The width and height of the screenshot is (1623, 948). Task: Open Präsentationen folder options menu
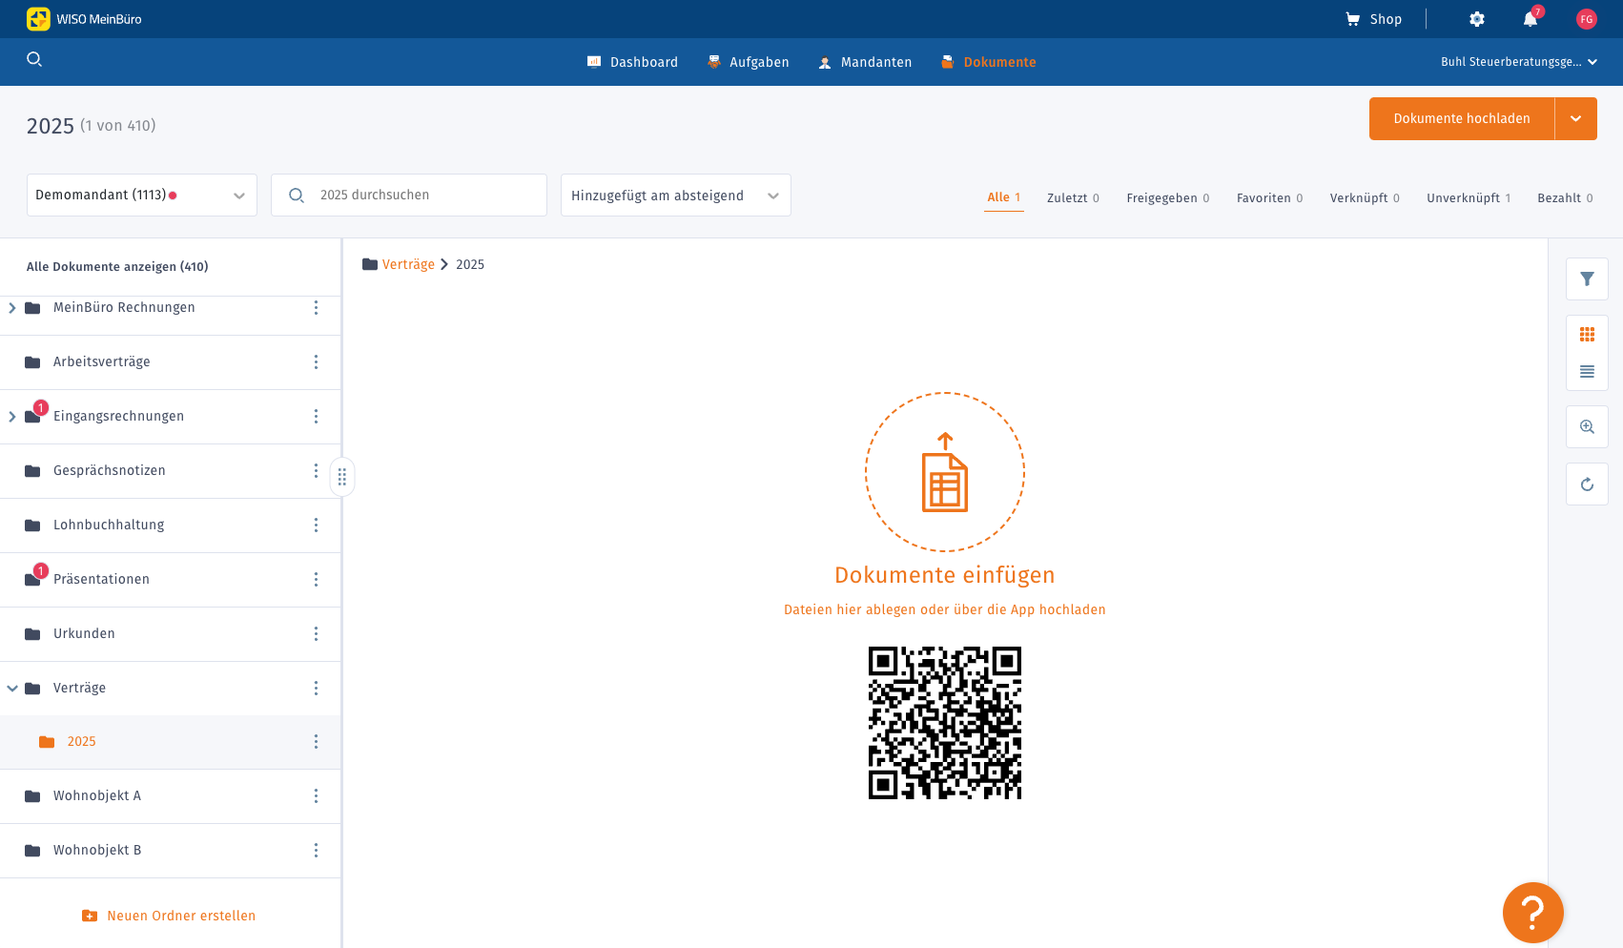coord(317,579)
